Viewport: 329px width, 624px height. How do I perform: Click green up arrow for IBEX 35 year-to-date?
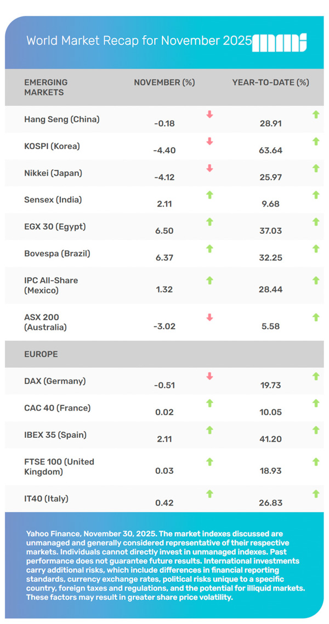click(316, 430)
